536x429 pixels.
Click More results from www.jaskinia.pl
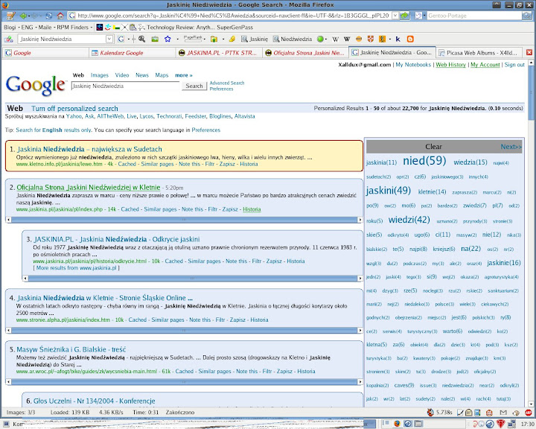tap(76, 268)
